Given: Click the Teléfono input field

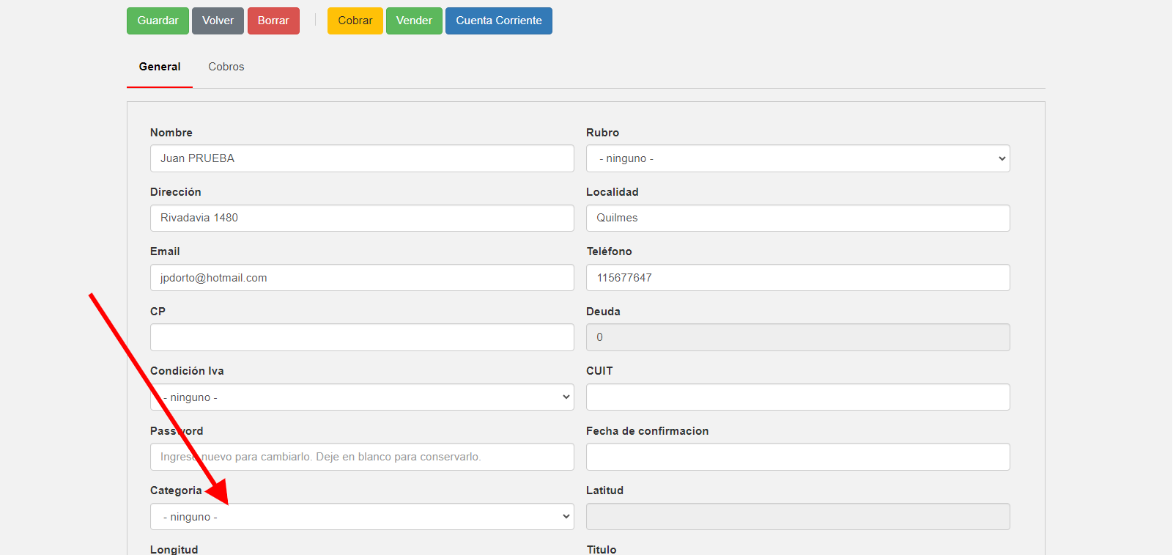Looking at the screenshot, I should point(797,278).
